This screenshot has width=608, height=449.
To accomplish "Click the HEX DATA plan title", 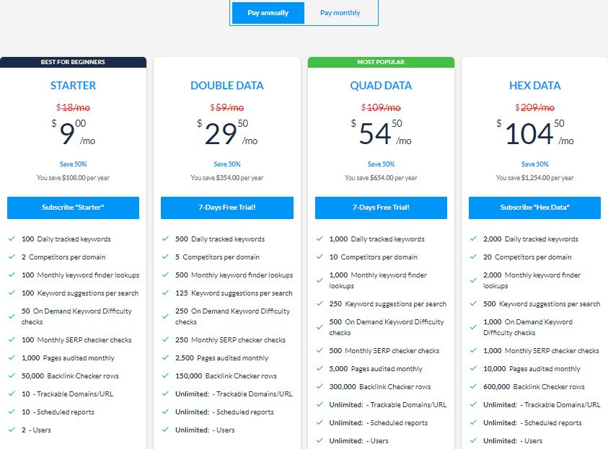I will (x=534, y=86).
